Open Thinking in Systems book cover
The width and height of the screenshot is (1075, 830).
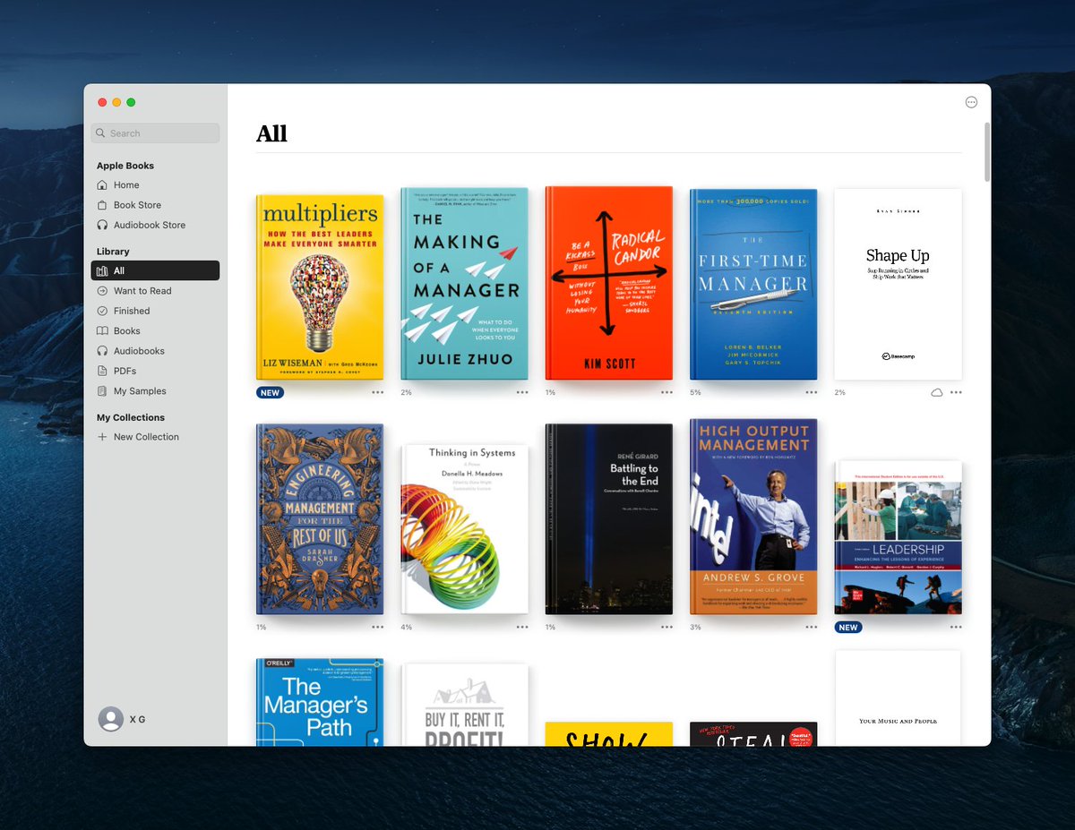tap(464, 529)
